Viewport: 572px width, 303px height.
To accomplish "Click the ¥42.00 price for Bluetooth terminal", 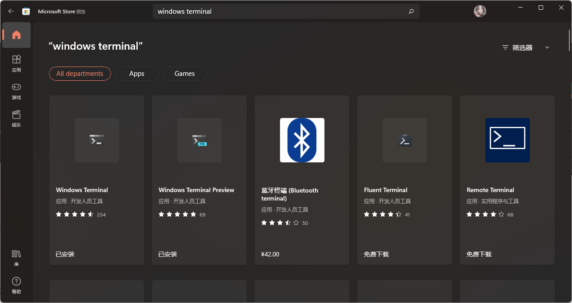I will point(270,254).
